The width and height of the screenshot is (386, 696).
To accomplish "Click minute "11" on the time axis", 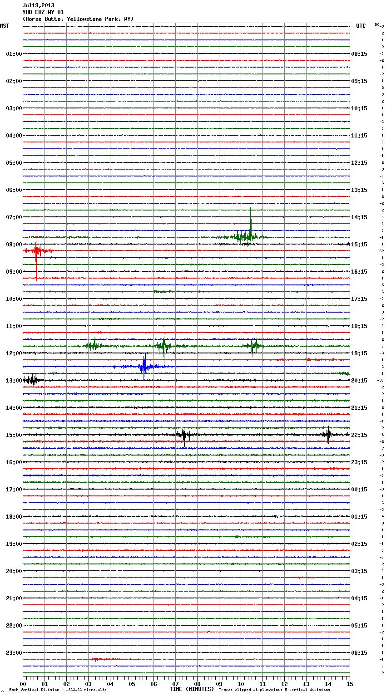I will coord(262,684).
